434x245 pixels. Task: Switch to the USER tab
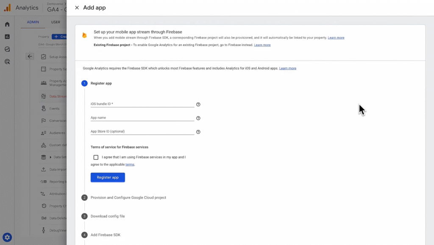(56, 22)
